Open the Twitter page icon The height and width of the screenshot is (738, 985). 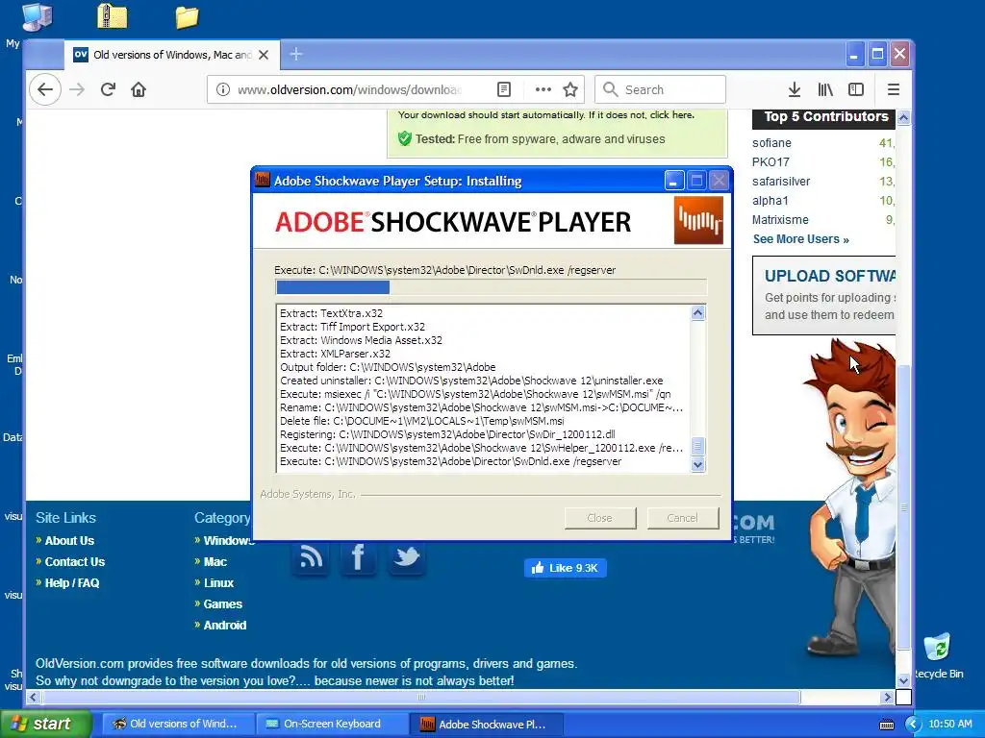[407, 558]
